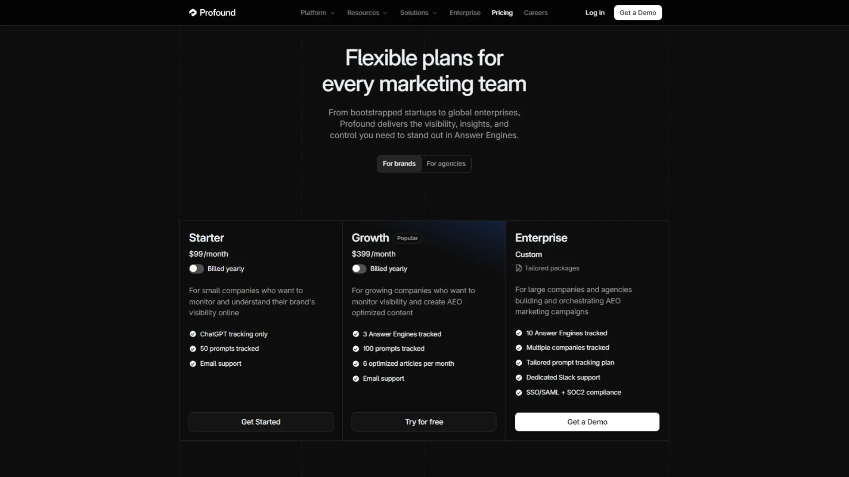Click Try for free on the Growth plan
The width and height of the screenshot is (849, 477).
(424, 422)
